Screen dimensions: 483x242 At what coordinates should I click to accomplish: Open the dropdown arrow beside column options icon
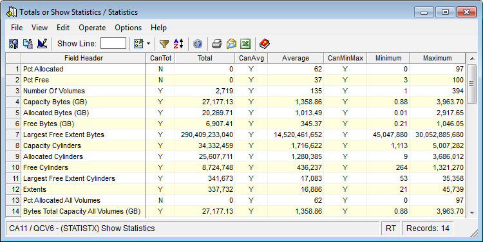click(148, 44)
